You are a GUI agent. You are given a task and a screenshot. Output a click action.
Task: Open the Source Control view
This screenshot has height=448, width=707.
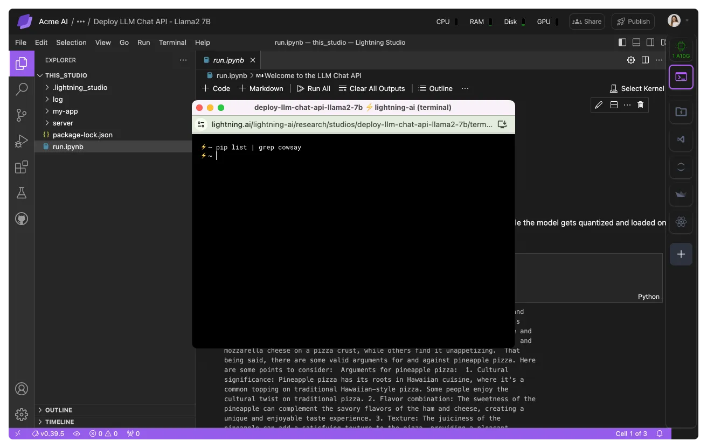(22, 115)
